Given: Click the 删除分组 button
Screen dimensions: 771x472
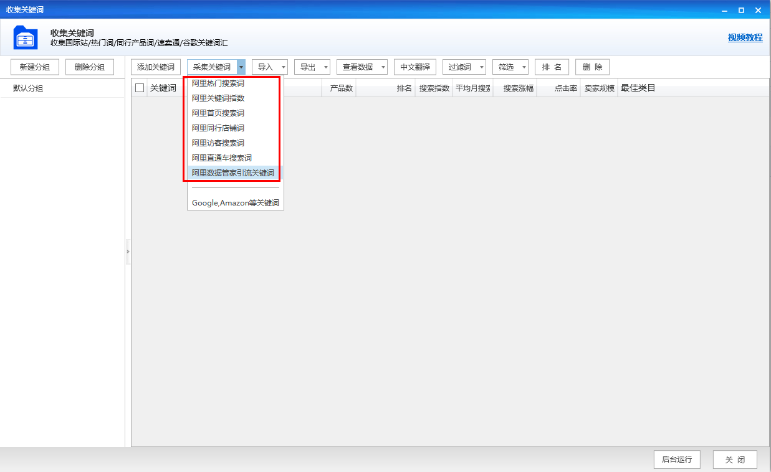Looking at the screenshot, I should click(x=90, y=67).
